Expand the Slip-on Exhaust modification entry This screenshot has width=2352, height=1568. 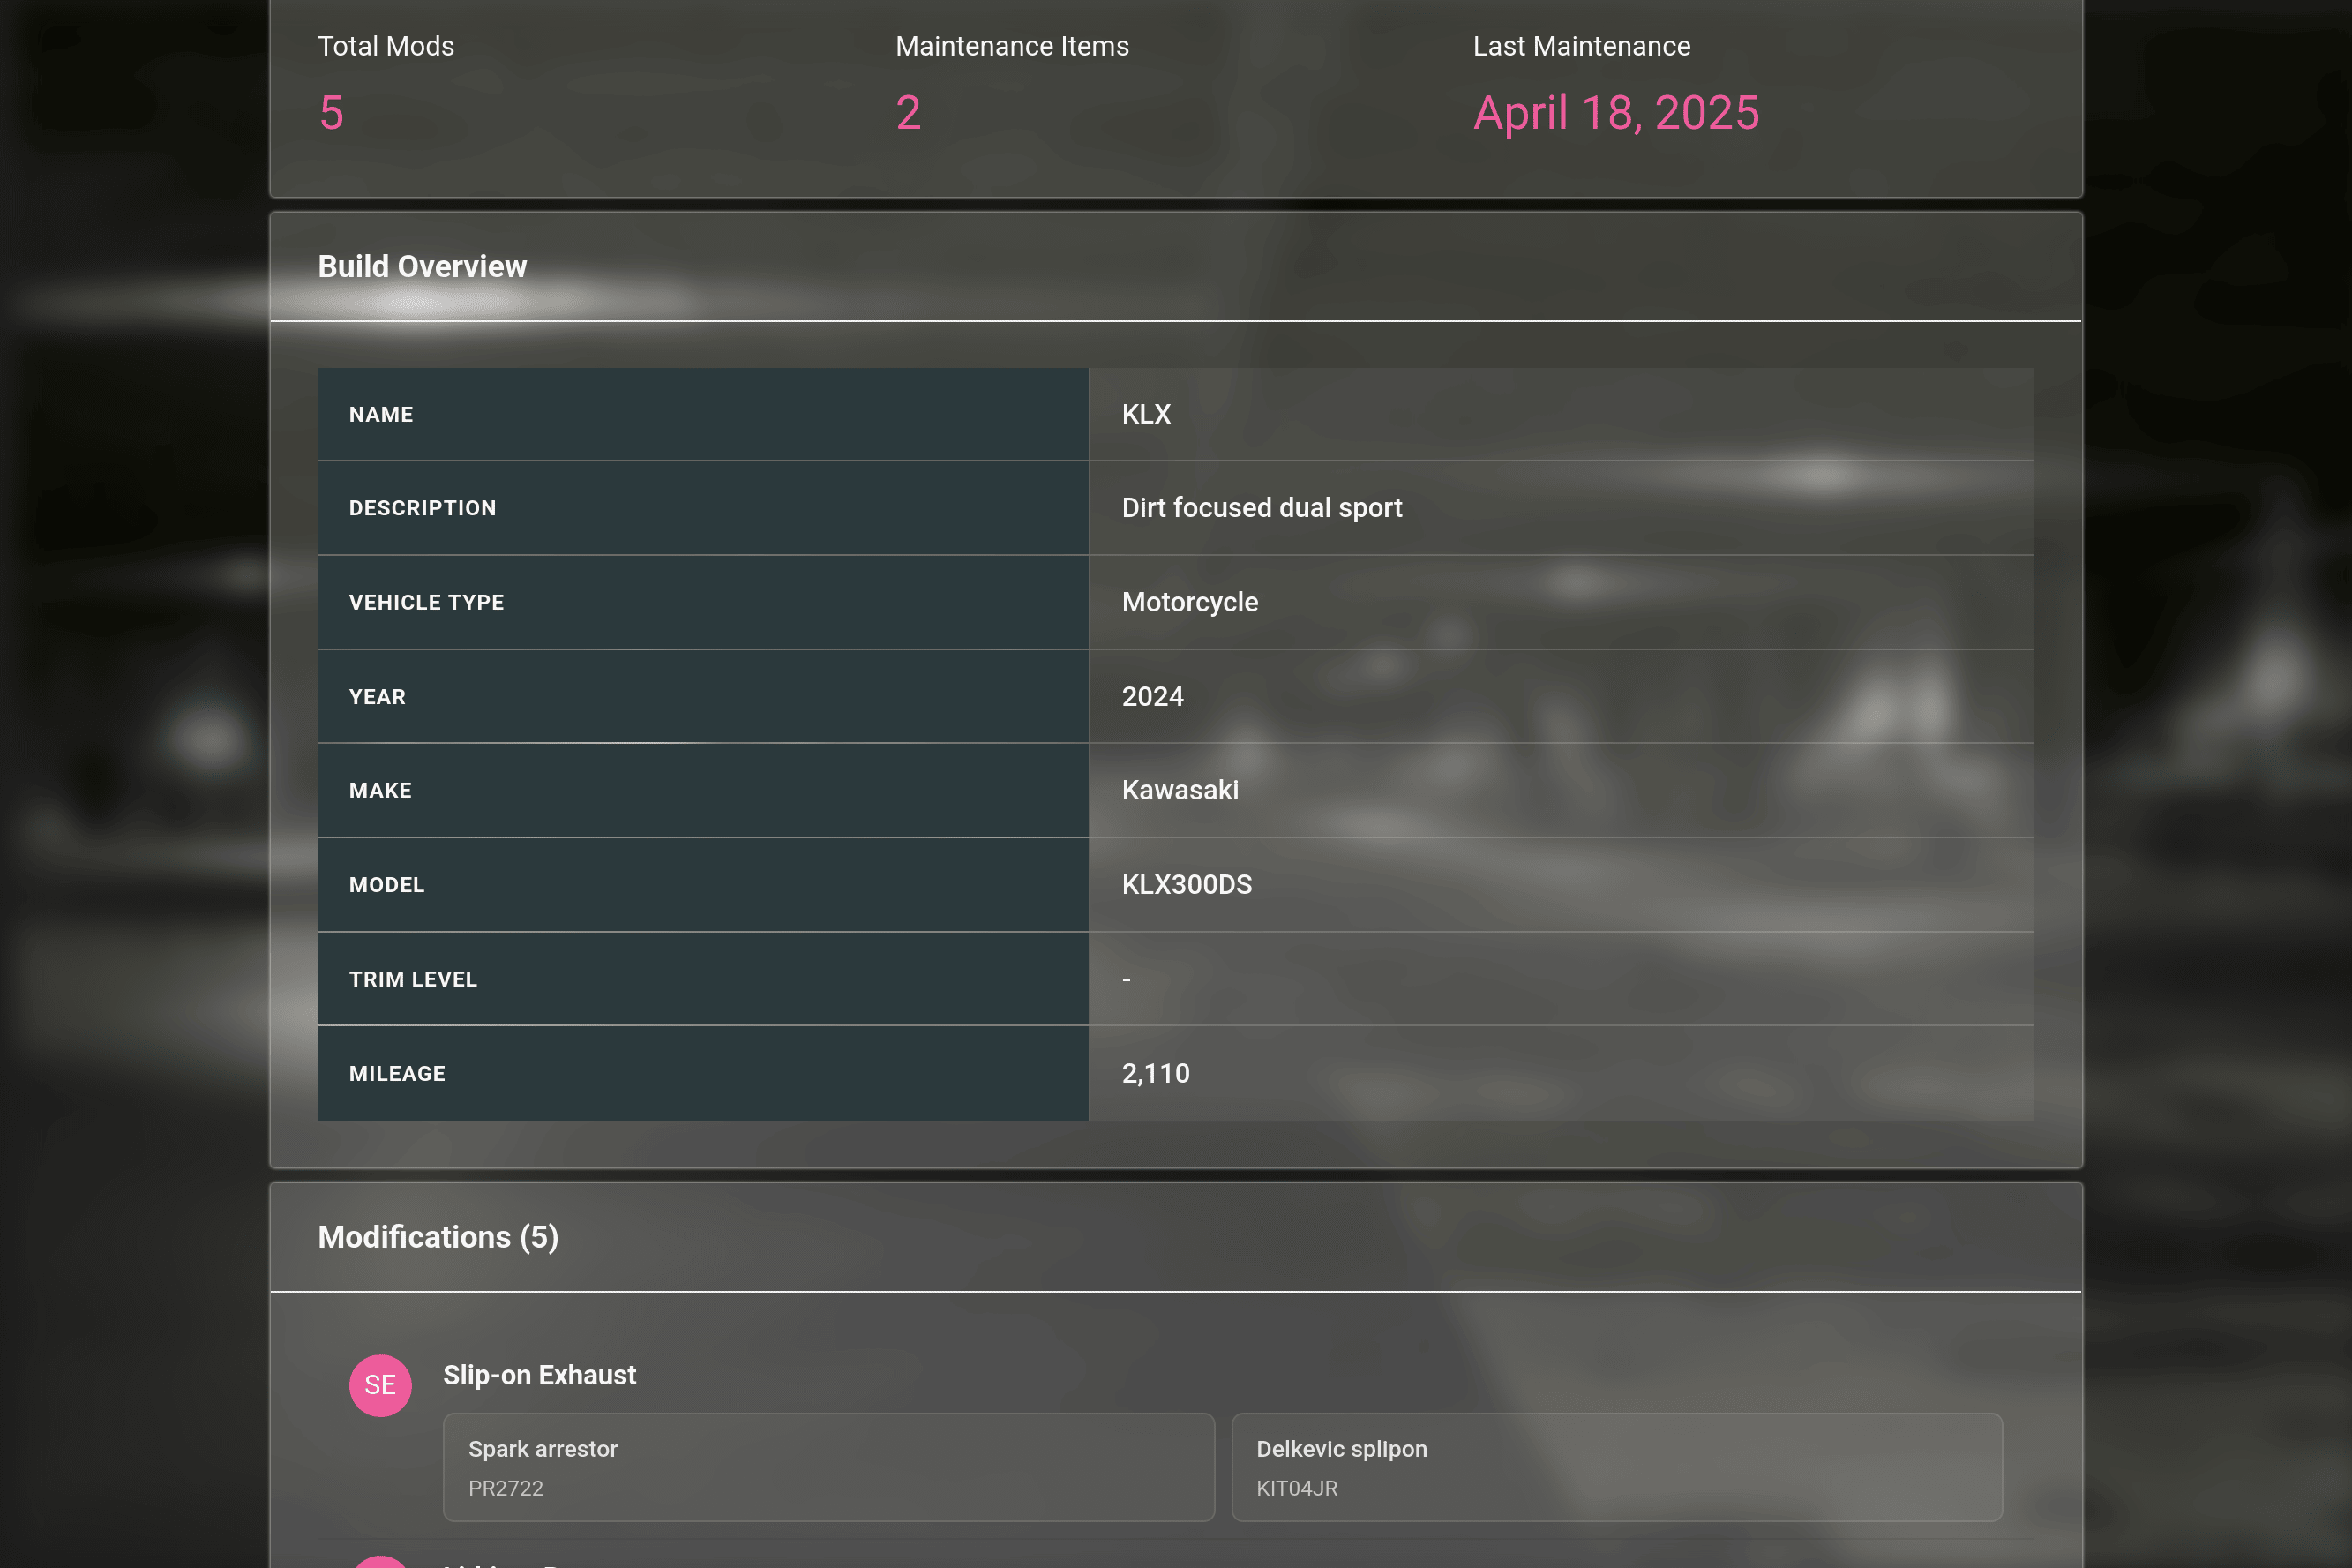pyautogui.click(x=539, y=1374)
